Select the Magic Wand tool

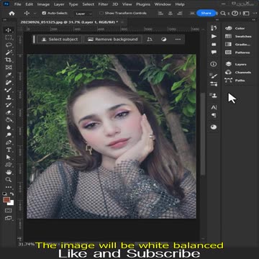(9, 53)
